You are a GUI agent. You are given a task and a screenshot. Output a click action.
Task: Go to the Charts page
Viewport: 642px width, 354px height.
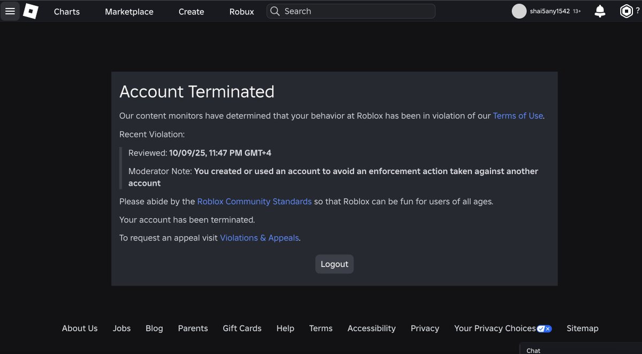[67, 11]
